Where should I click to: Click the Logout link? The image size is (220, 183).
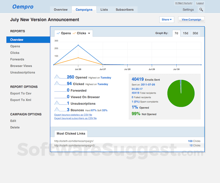point(200,3)
